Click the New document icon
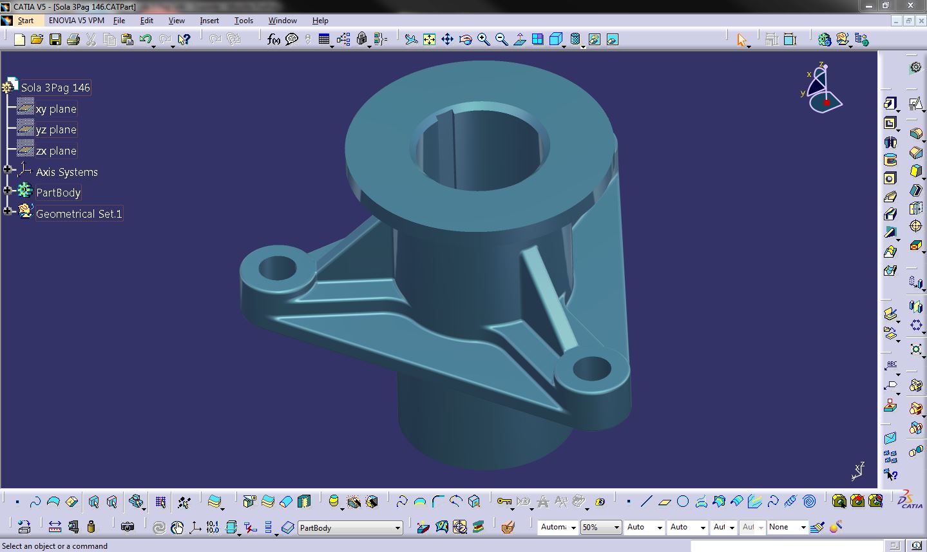This screenshot has height=552, width=927. 19,40
